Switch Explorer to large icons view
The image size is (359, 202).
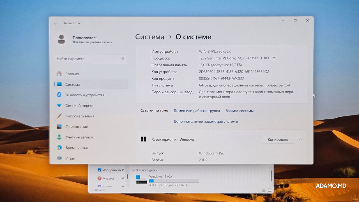coord(270,190)
